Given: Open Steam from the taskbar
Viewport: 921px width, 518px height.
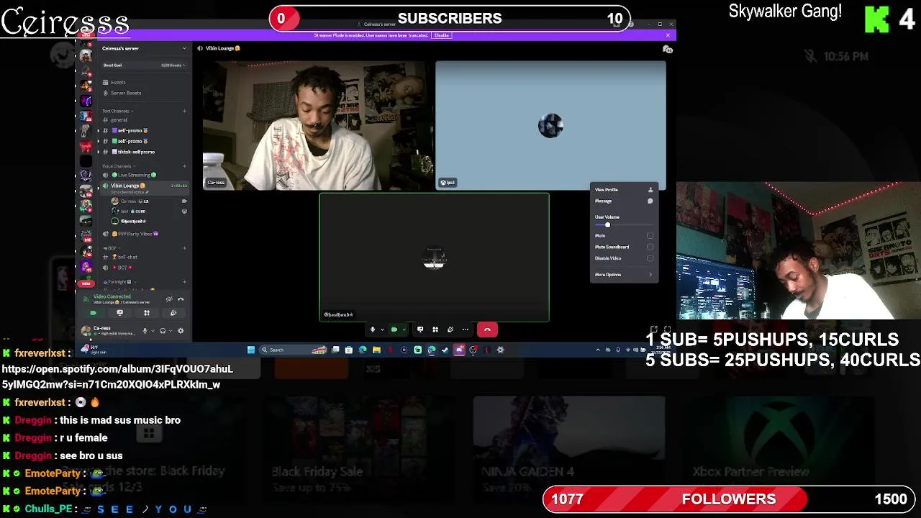Looking at the screenshot, I should (445, 350).
